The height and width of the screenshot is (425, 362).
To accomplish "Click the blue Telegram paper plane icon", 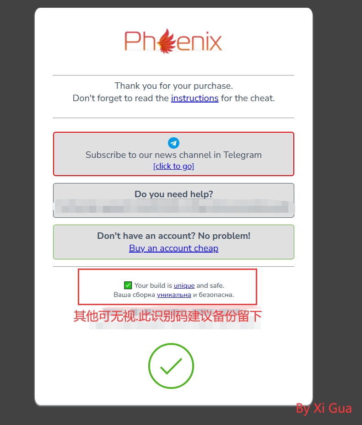I will 173,143.
